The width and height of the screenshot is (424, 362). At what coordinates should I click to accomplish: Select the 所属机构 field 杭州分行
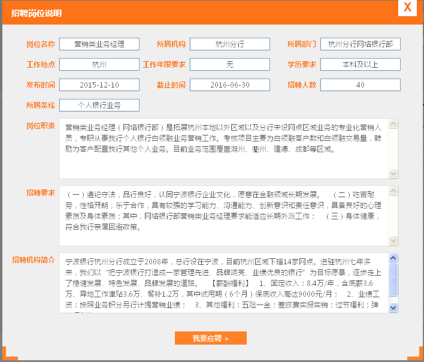[230, 44]
